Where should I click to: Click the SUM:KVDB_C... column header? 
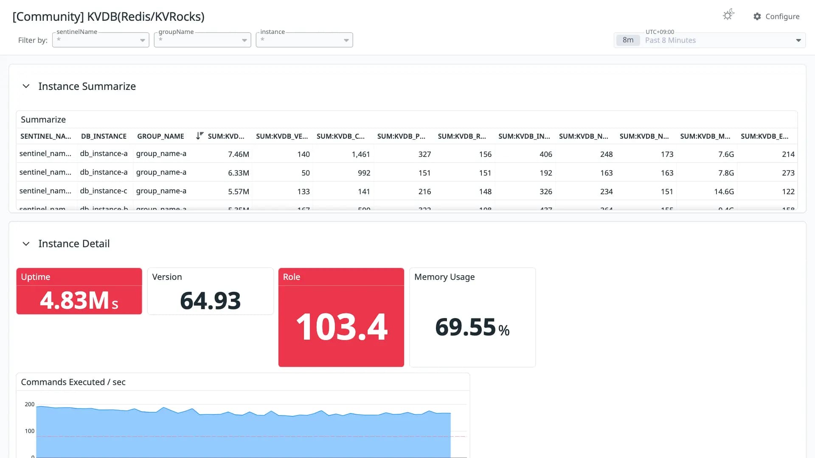[340, 136]
